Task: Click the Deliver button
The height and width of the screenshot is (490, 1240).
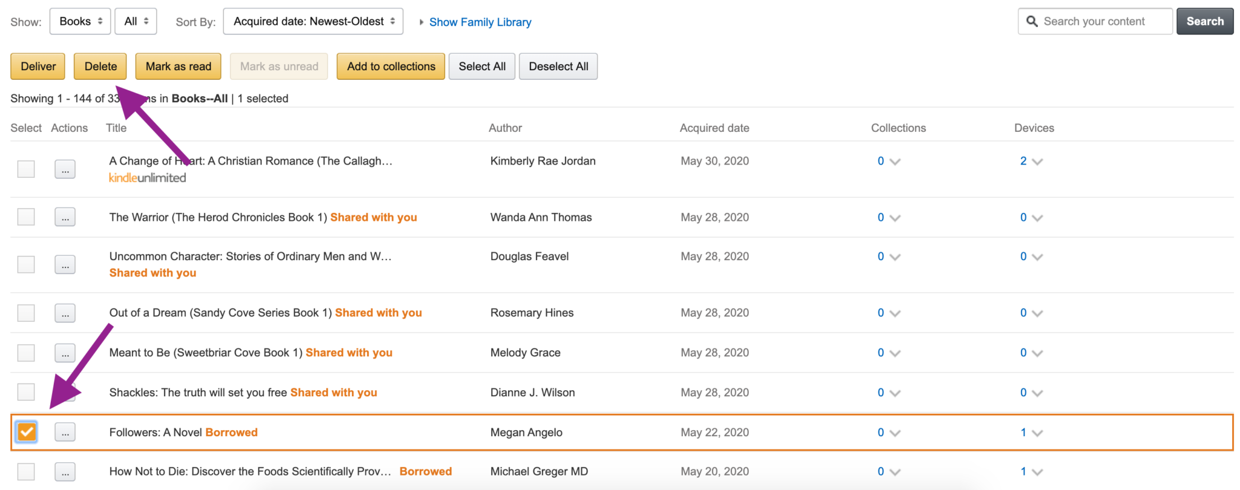Action: coord(38,67)
